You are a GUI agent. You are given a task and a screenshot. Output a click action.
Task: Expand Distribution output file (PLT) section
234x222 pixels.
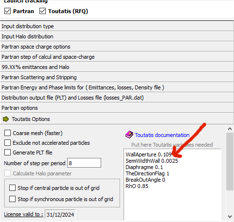(117, 98)
